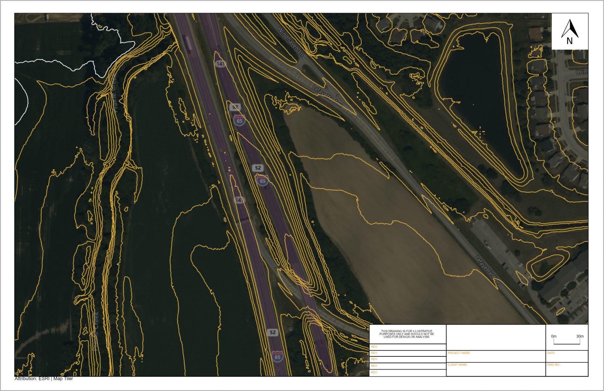Click the southernmost Route 52 shield
This screenshot has width=604, height=391.
point(272,332)
